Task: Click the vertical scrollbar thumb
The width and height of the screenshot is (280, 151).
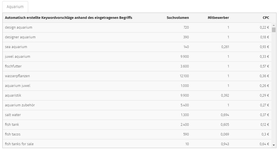Action: (x=274, y=30)
